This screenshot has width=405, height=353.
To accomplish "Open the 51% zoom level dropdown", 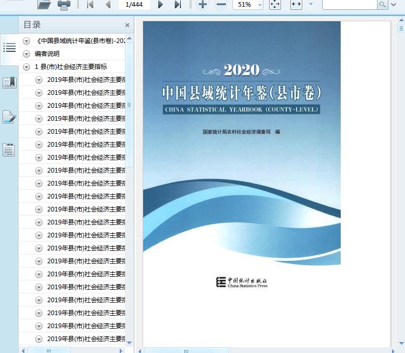I will (x=260, y=5).
